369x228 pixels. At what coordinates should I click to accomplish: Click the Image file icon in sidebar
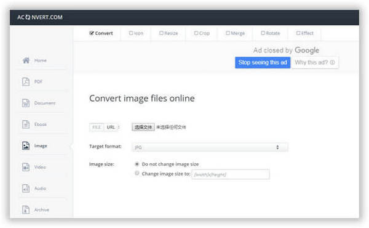coord(26,145)
